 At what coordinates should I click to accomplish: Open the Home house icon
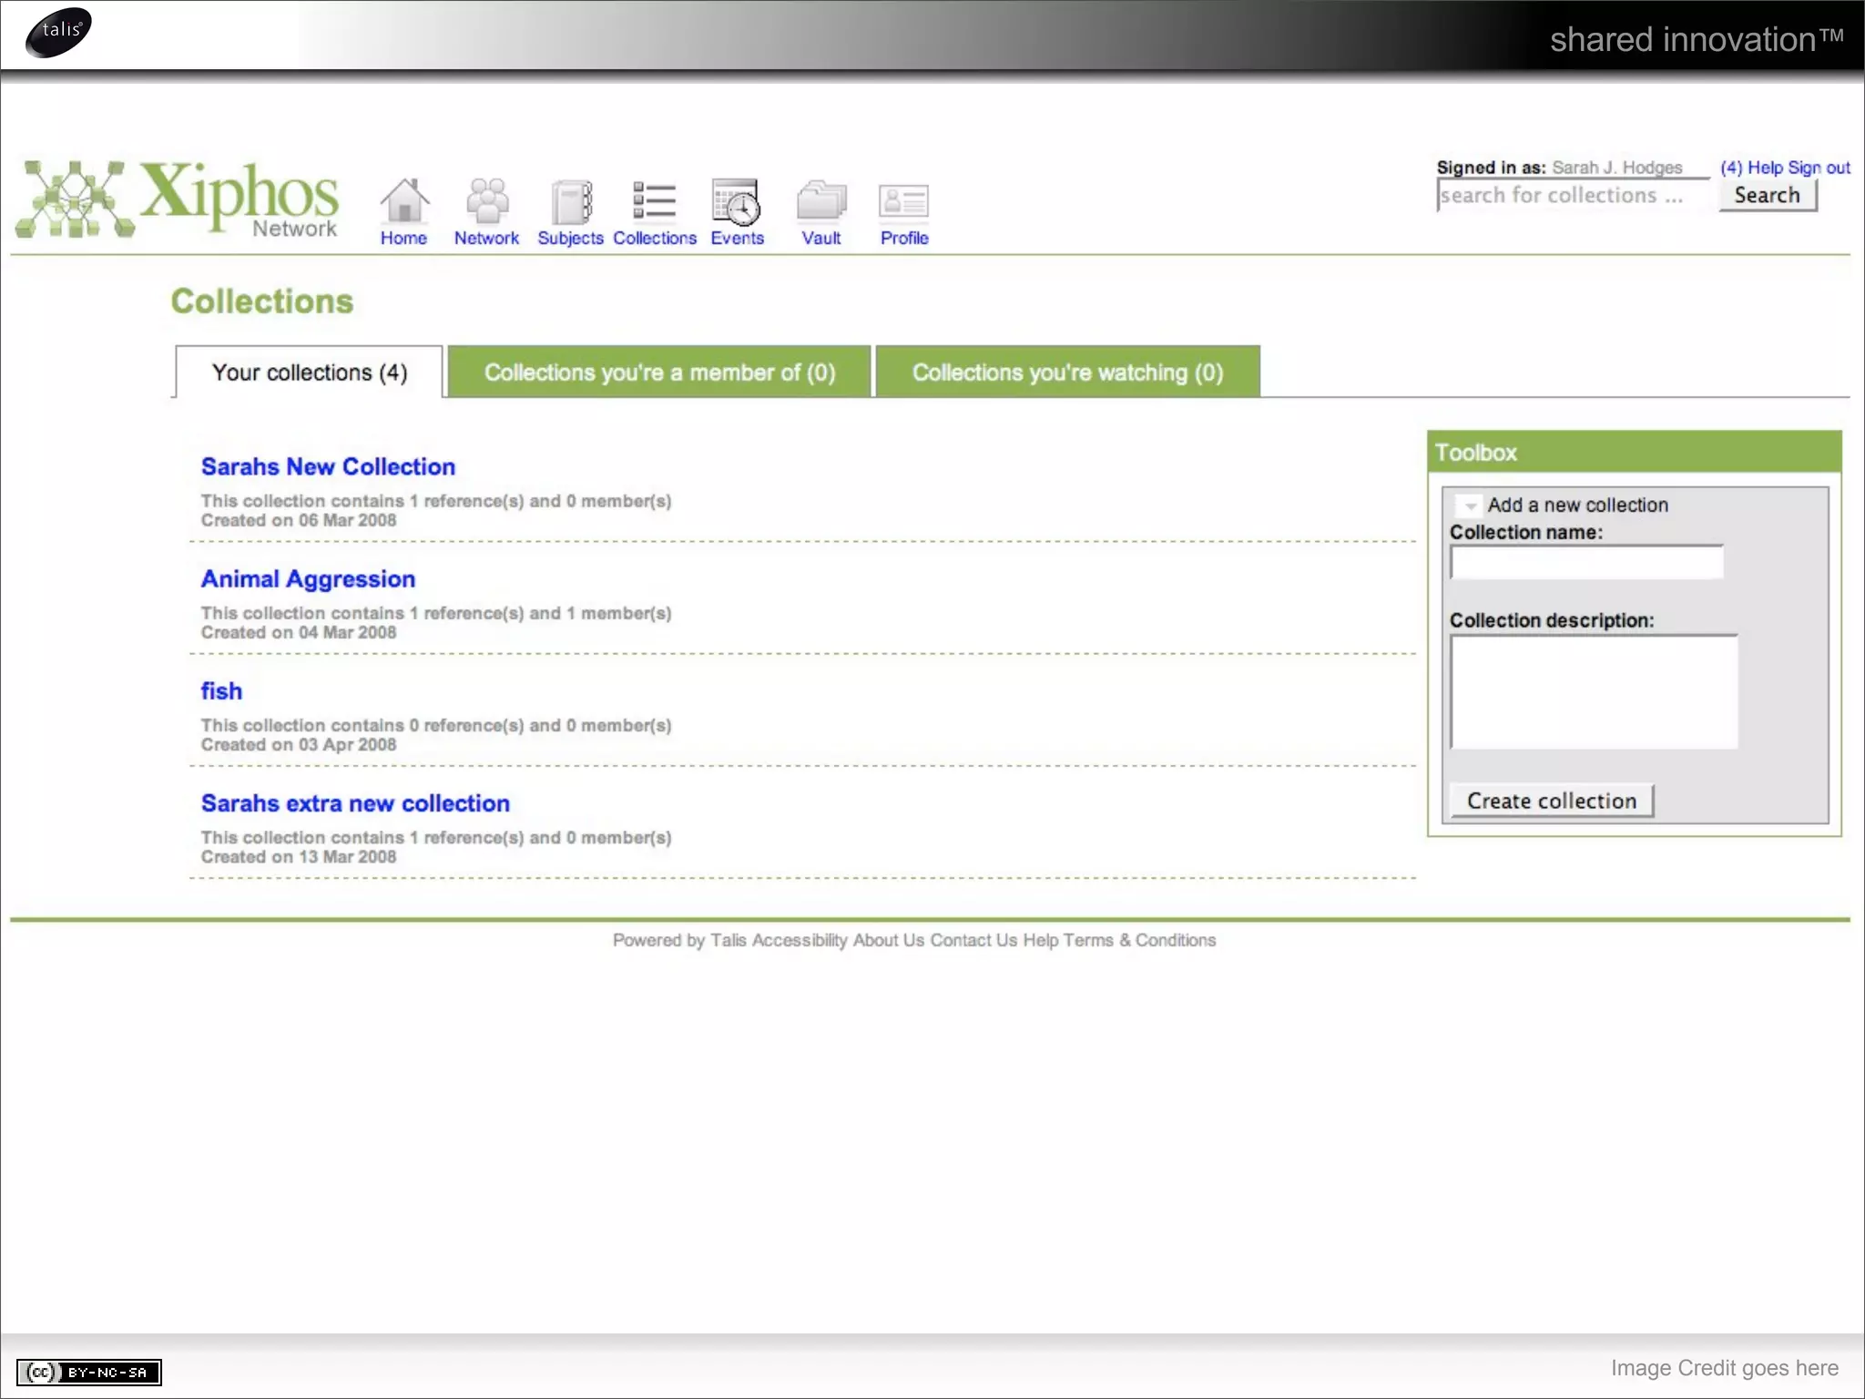click(404, 200)
